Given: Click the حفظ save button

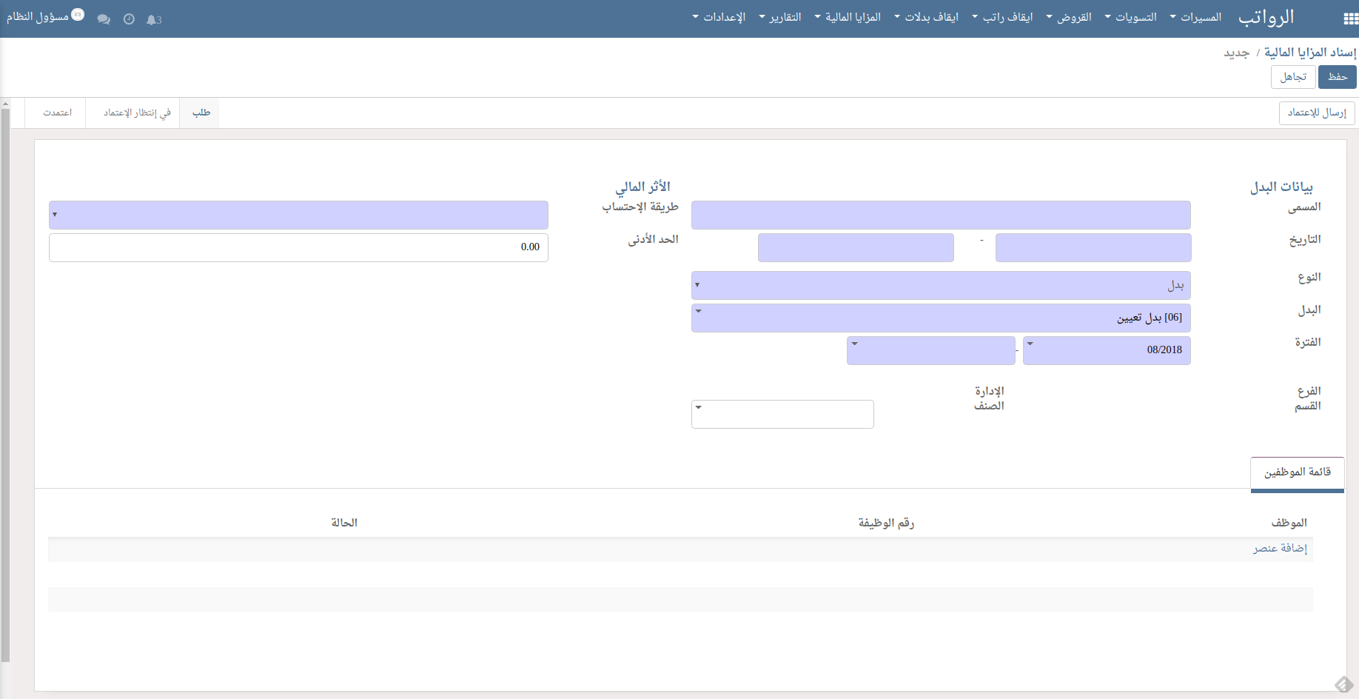Looking at the screenshot, I should pos(1337,77).
